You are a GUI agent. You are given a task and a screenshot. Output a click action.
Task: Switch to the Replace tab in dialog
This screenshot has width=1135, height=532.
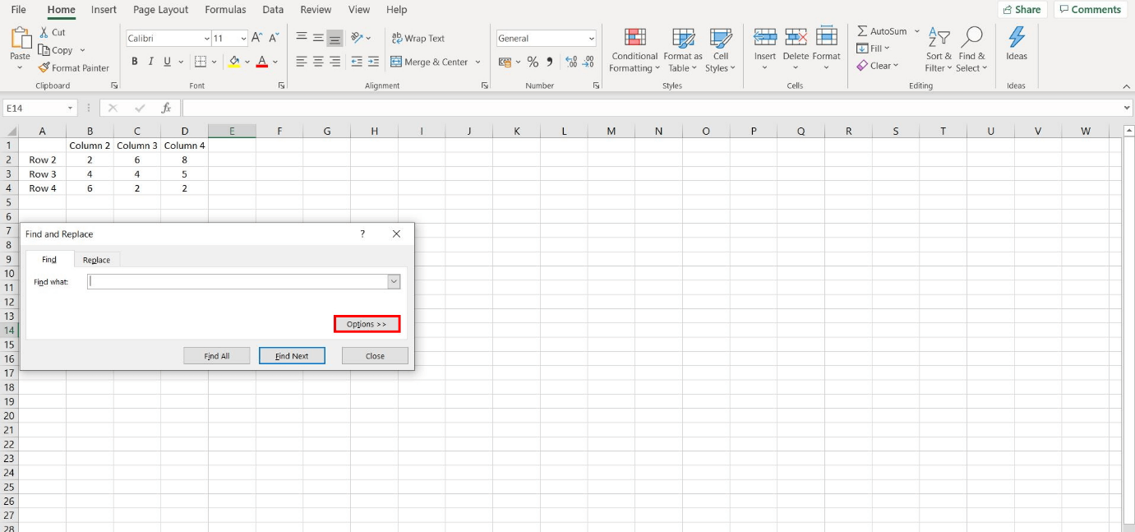tap(96, 260)
